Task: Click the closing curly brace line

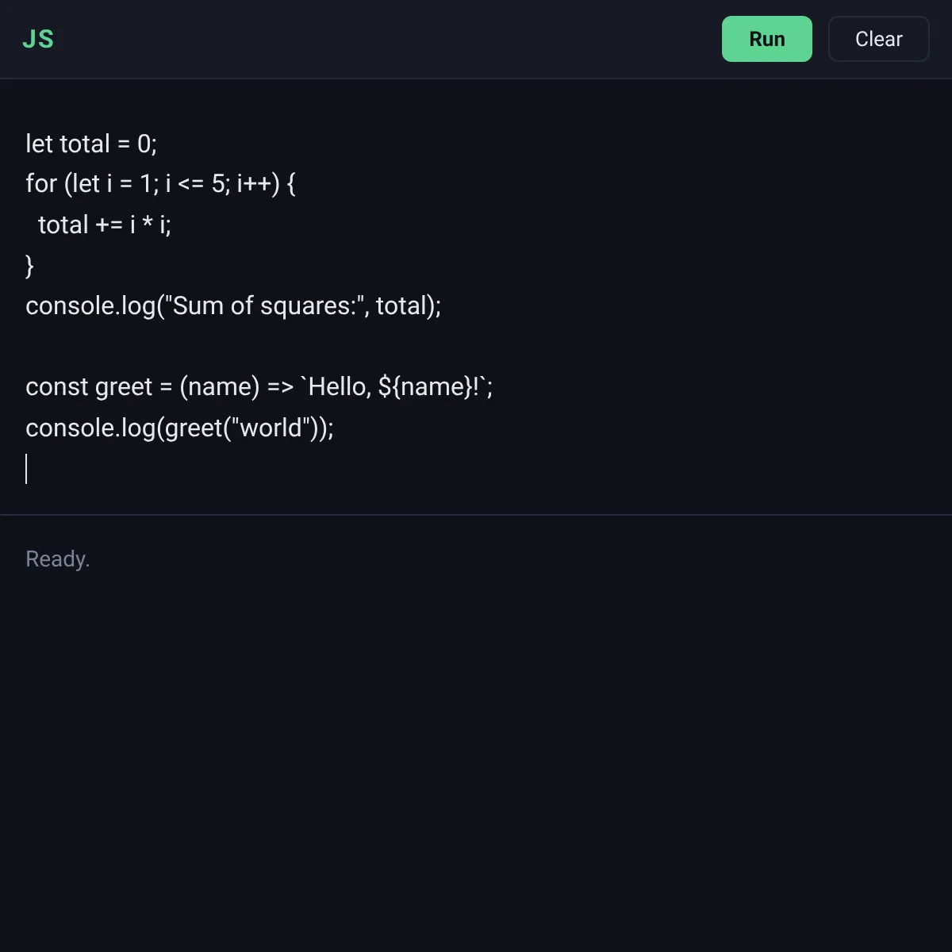Action: point(29,265)
